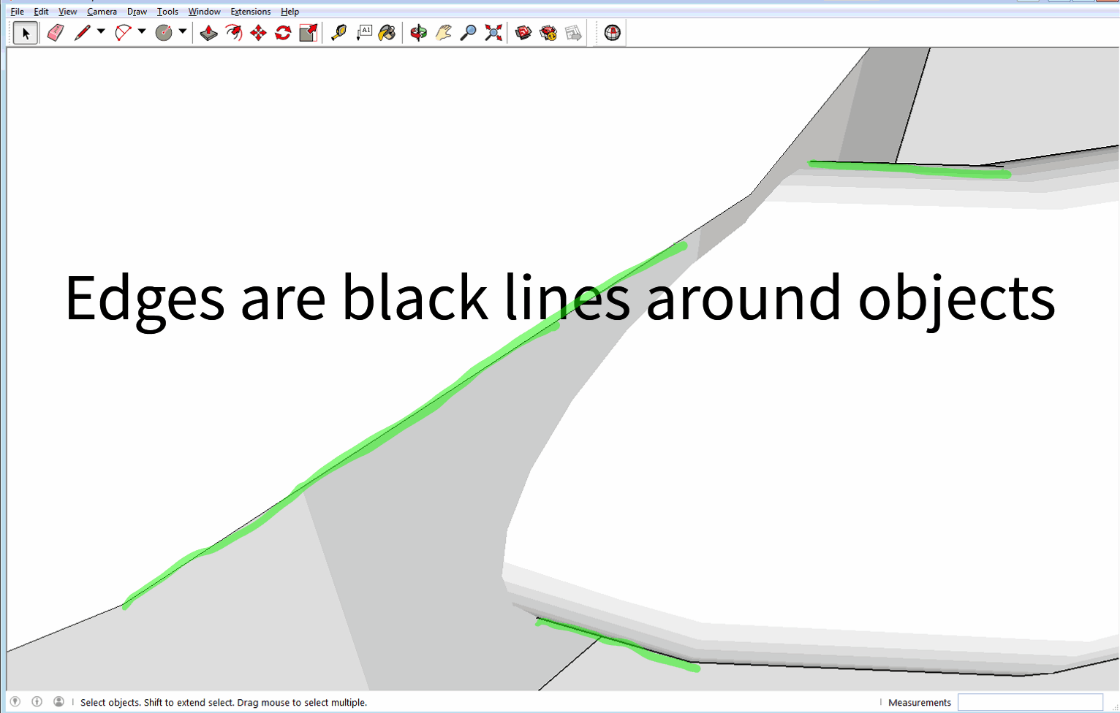This screenshot has width=1120, height=713.
Task: Use the Zoom Extents tool
Action: pyautogui.click(x=493, y=33)
